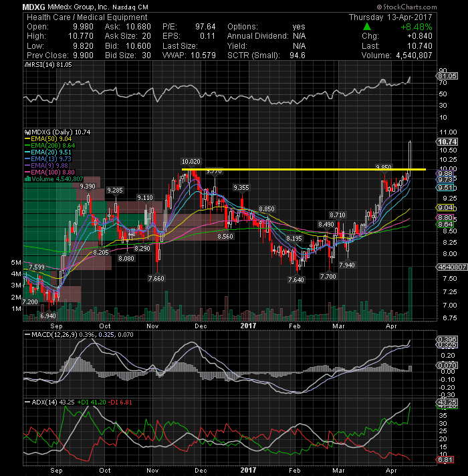Click the 7.700 low price label
Screen dimensions: 468x476
click(328, 276)
